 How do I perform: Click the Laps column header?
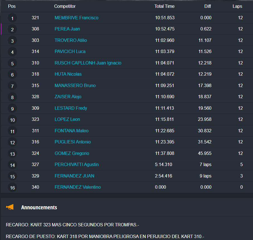(237, 6)
